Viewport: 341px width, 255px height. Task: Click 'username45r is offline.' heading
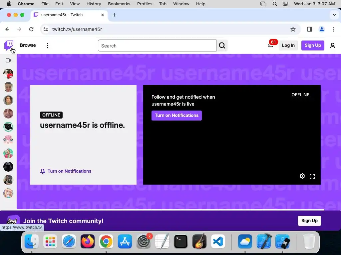pos(83,125)
